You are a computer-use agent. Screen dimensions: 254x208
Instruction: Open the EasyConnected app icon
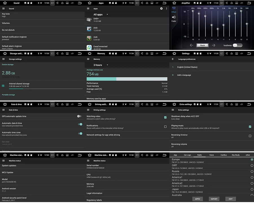tap(89, 47)
